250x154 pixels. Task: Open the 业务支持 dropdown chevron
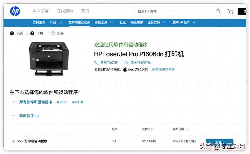tap(164, 22)
